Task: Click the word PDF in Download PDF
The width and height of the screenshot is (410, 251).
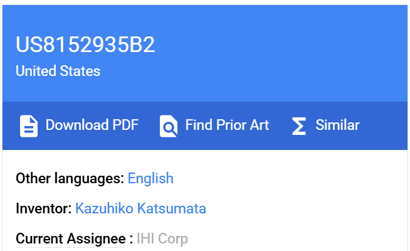Action: [x=125, y=125]
